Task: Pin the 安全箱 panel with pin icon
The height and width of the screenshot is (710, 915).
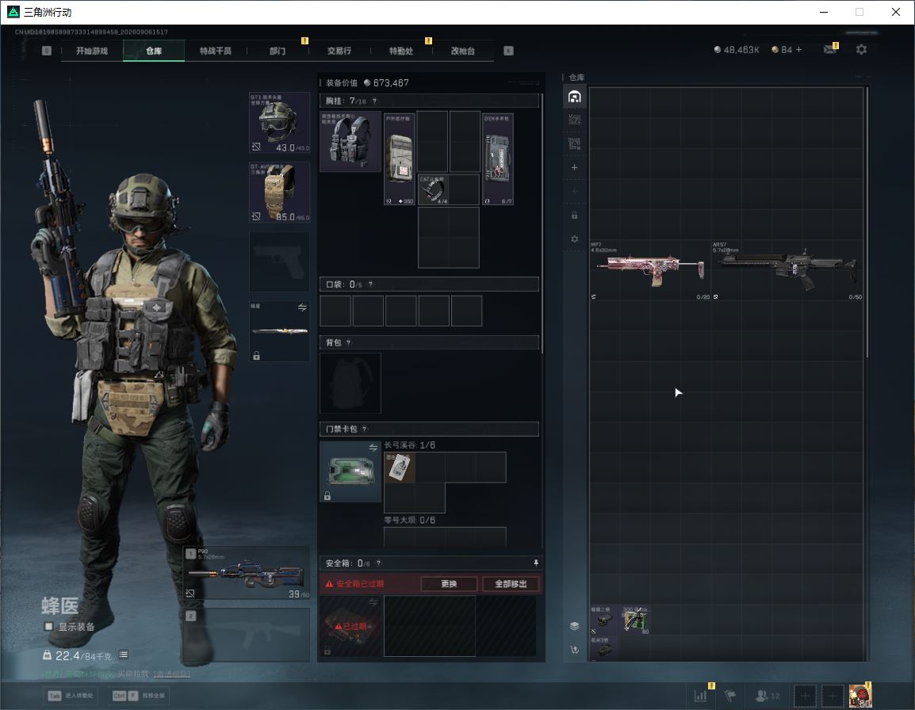Action: (x=536, y=563)
